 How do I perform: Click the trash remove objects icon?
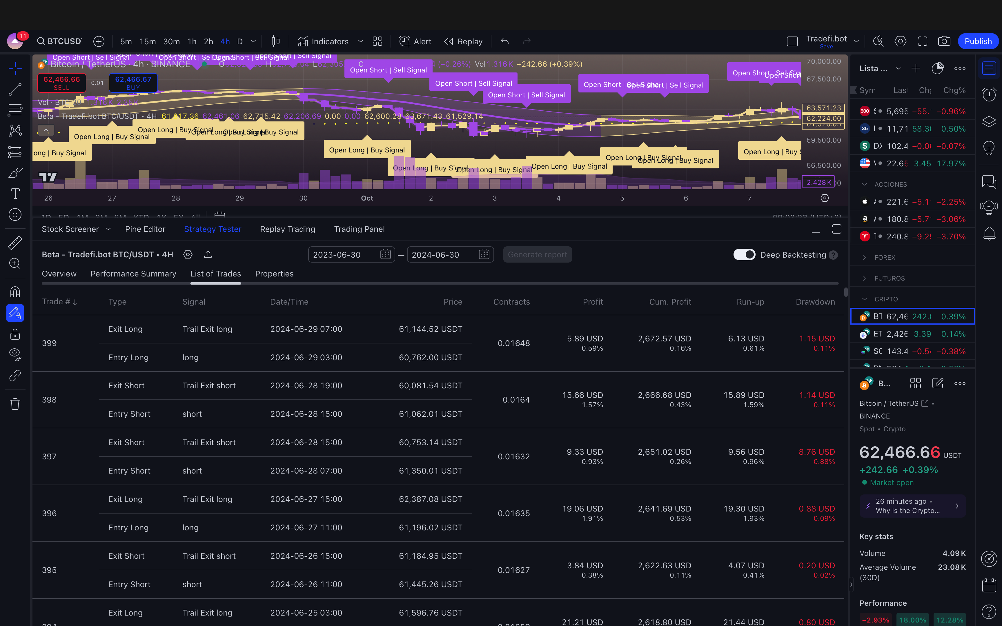pos(15,404)
